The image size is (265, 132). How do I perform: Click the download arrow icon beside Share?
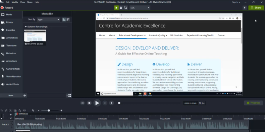244,8
